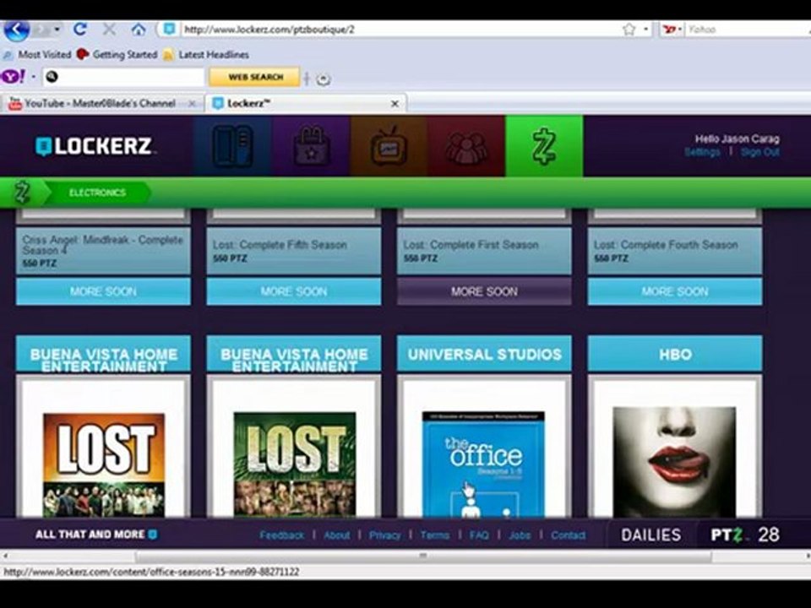Open Lost: Complete First Season item
This screenshot has height=608, width=811.
[484, 251]
